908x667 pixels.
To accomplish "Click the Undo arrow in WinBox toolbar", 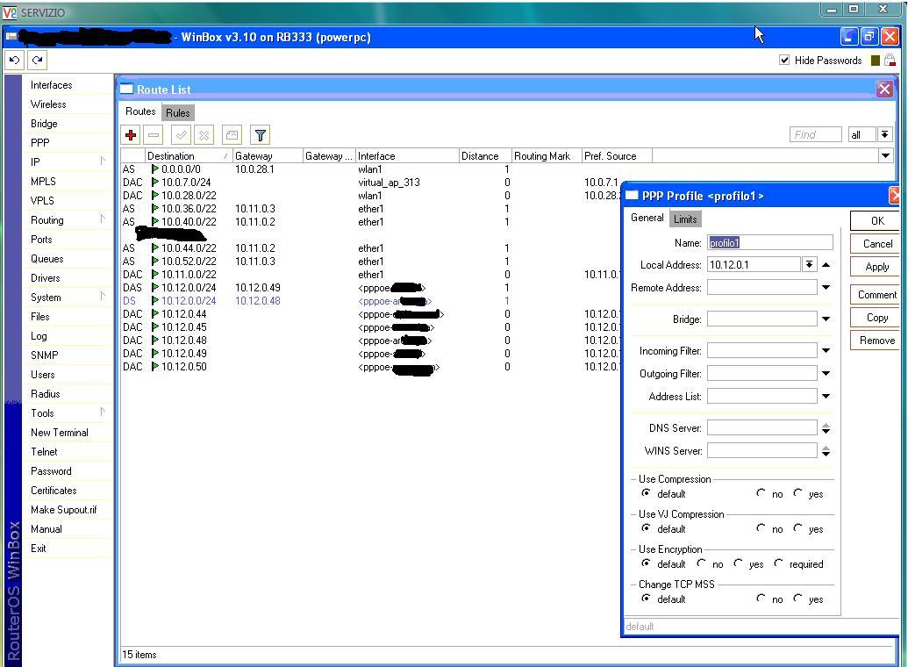I will 15,60.
